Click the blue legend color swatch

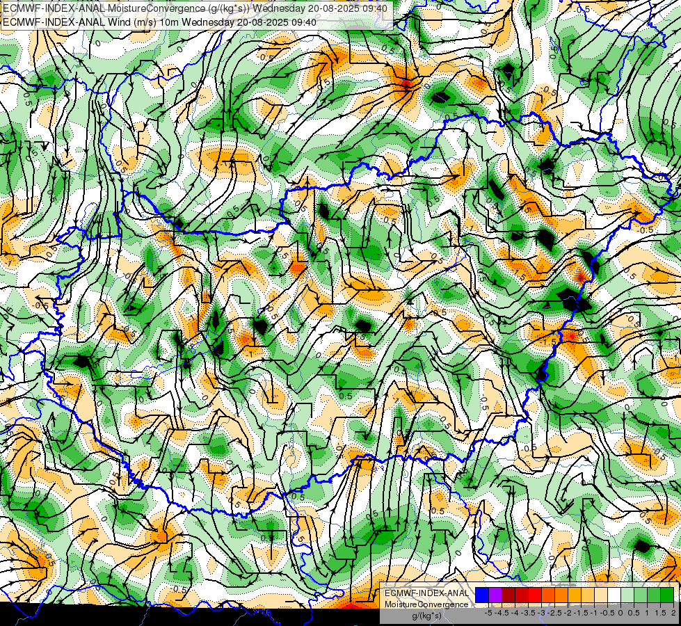tap(482, 595)
